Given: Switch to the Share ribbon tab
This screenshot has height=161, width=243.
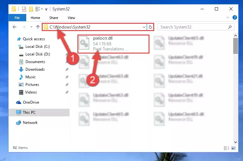Looking at the screenshot, I should [54, 18].
